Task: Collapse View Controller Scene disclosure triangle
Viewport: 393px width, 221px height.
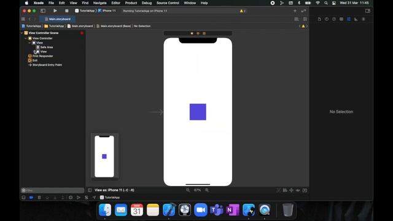Action: coord(22,33)
